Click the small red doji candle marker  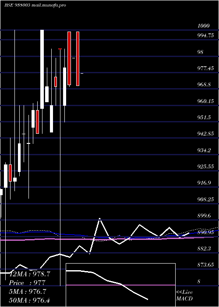60,49
